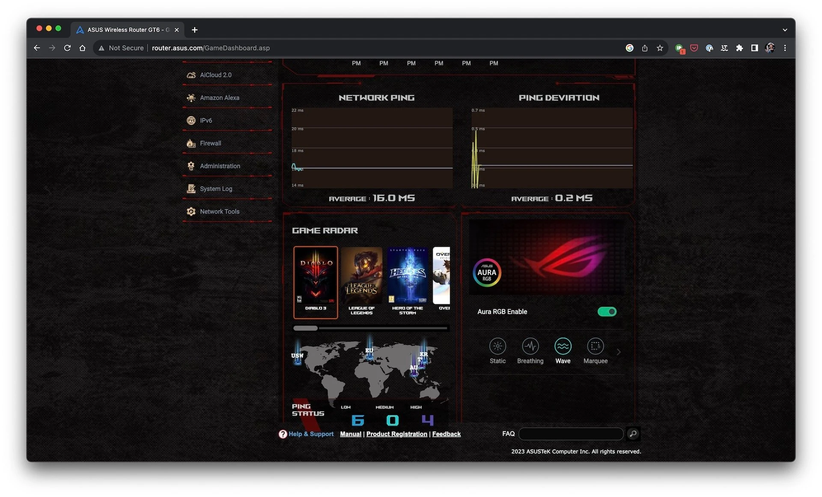The height and width of the screenshot is (497, 822).
Task: Open the Chrome three-dot menu
Action: [x=785, y=48]
